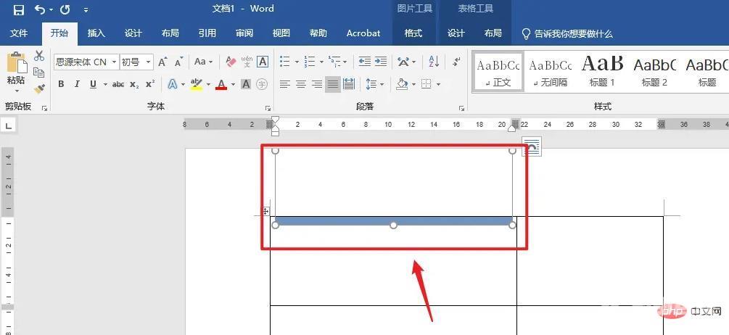This screenshot has height=335, width=729.
Task: Toggle Bold formatting
Action: (61, 85)
